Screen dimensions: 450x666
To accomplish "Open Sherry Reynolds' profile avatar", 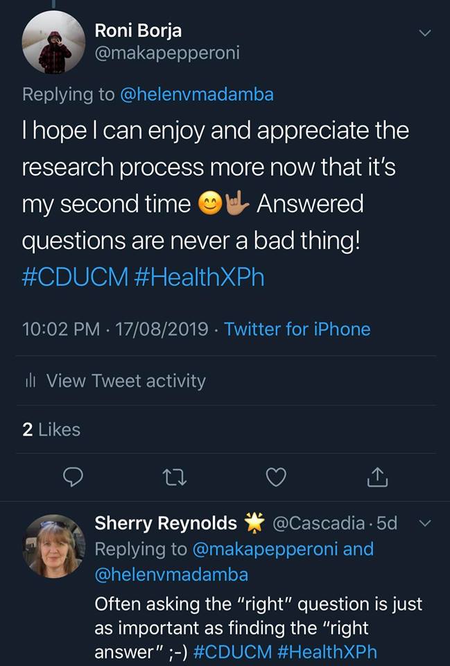I will [x=54, y=547].
